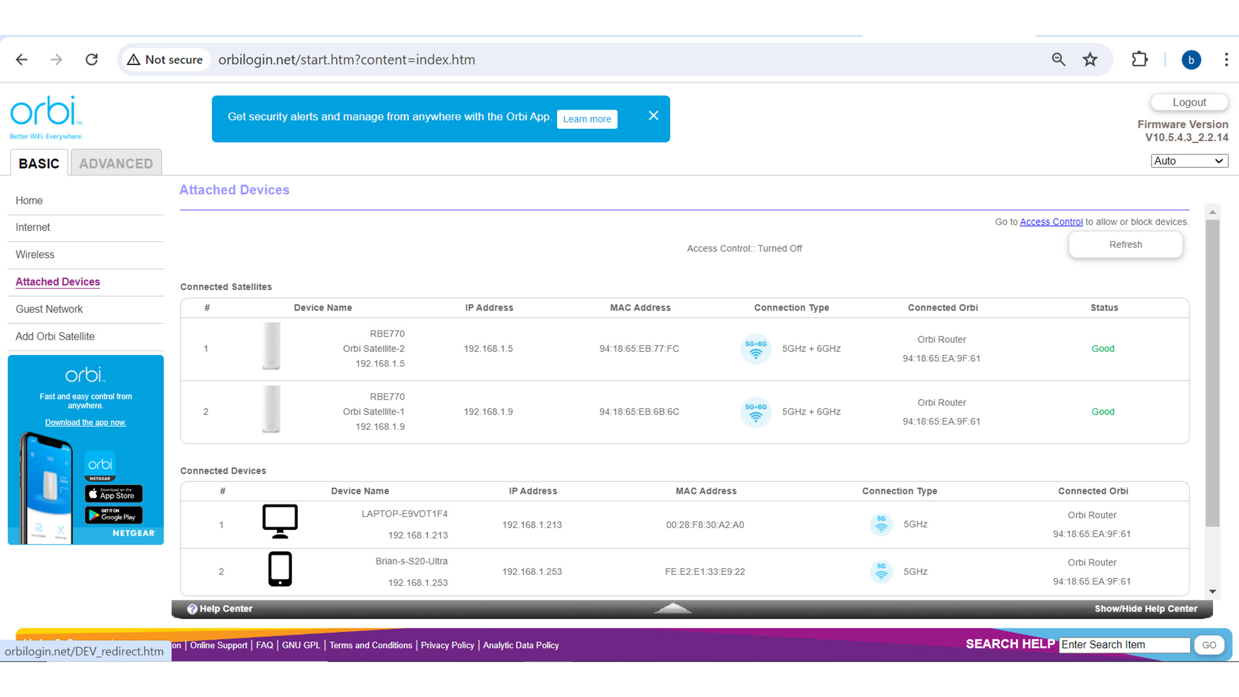Click the scrollbar down arrow
1239x697 pixels.
pos(1212,592)
